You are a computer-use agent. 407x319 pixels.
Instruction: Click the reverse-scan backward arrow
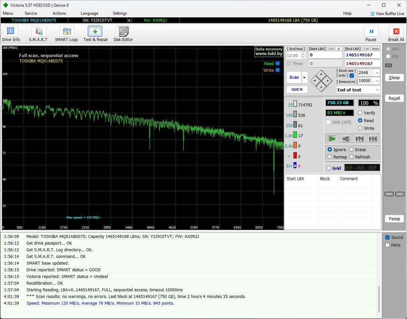point(346,139)
